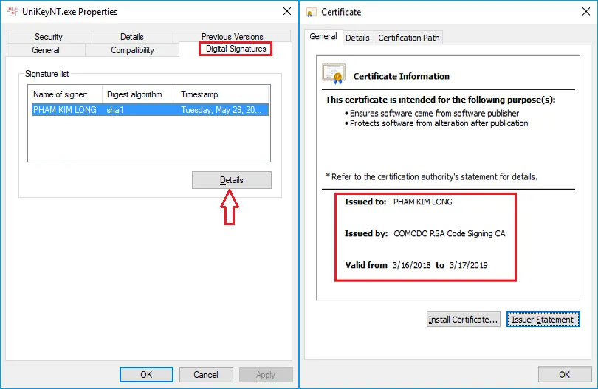Switch to the Security tab
Viewport: 598px width, 389px height.
click(49, 37)
